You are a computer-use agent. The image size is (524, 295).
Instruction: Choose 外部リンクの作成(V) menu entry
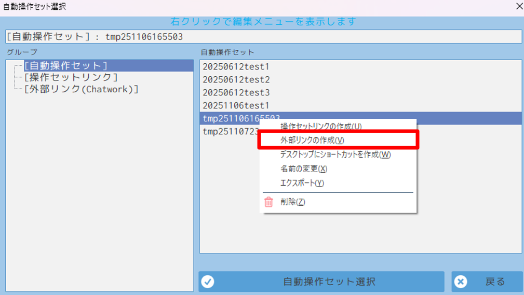(x=312, y=141)
